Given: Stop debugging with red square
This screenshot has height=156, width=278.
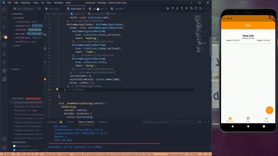Looking at the screenshot, I should point(196,9).
